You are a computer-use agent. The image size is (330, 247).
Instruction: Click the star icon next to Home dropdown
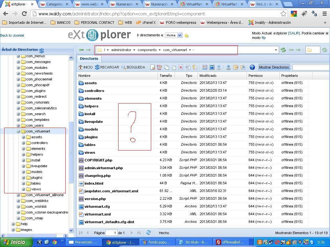click(187, 35)
